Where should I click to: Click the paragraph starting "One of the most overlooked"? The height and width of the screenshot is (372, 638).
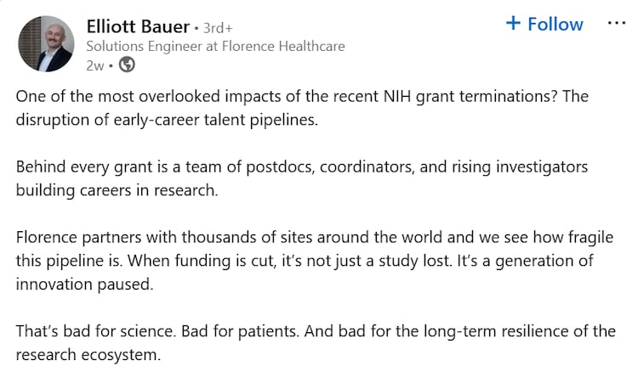tap(302, 96)
